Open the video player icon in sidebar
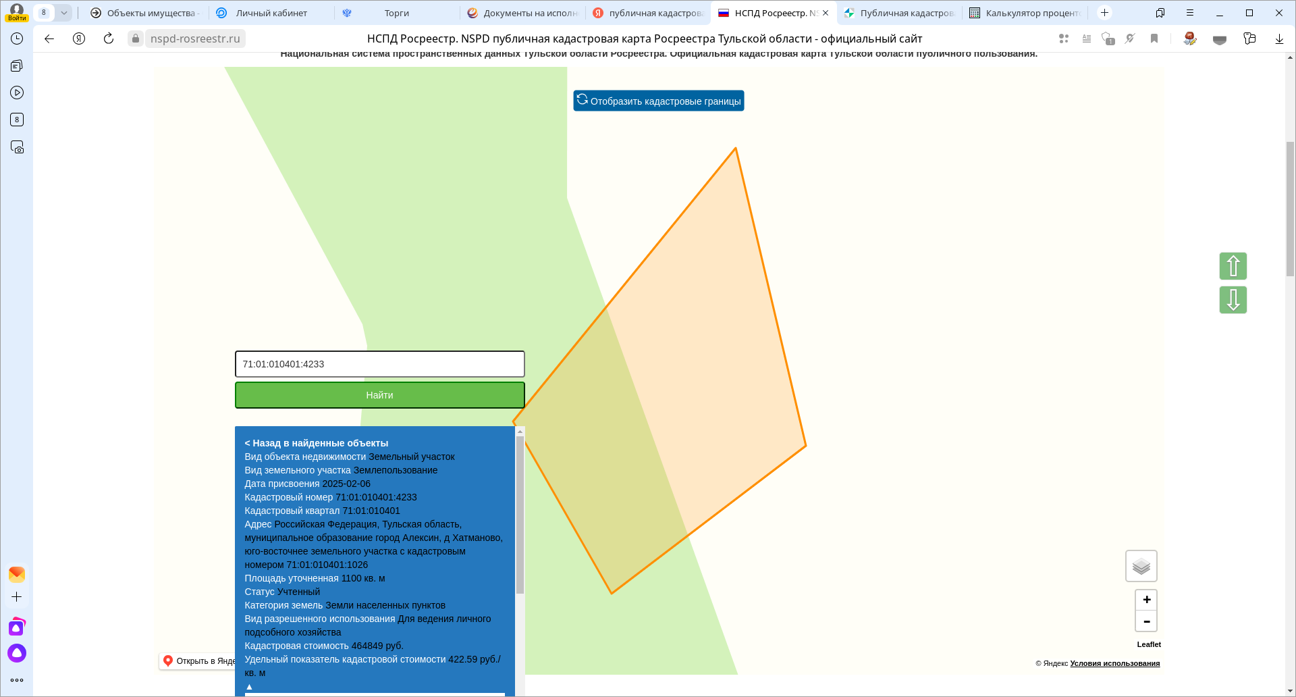The image size is (1296, 697). [17, 93]
